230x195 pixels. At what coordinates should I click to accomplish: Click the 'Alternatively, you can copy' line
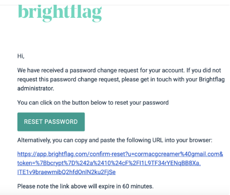point(115,140)
